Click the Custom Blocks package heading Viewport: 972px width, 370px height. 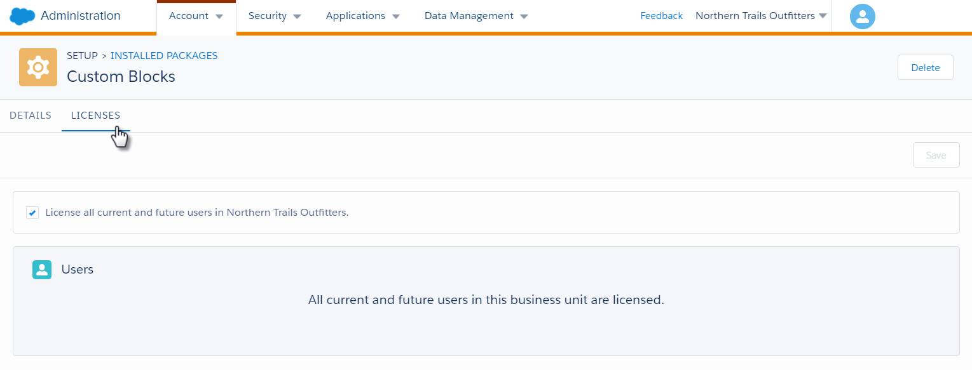(x=121, y=77)
